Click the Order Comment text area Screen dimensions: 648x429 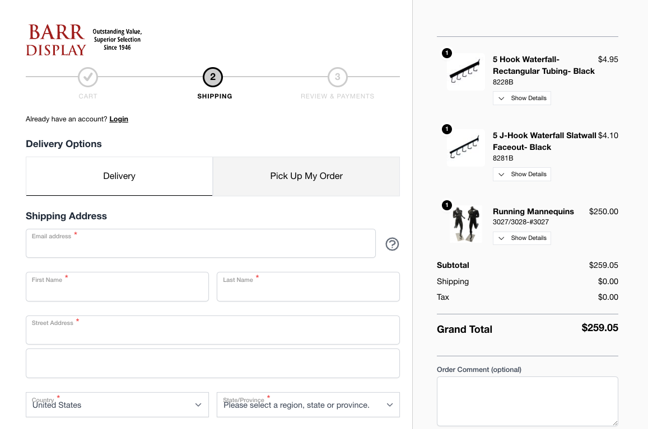click(527, 401)
